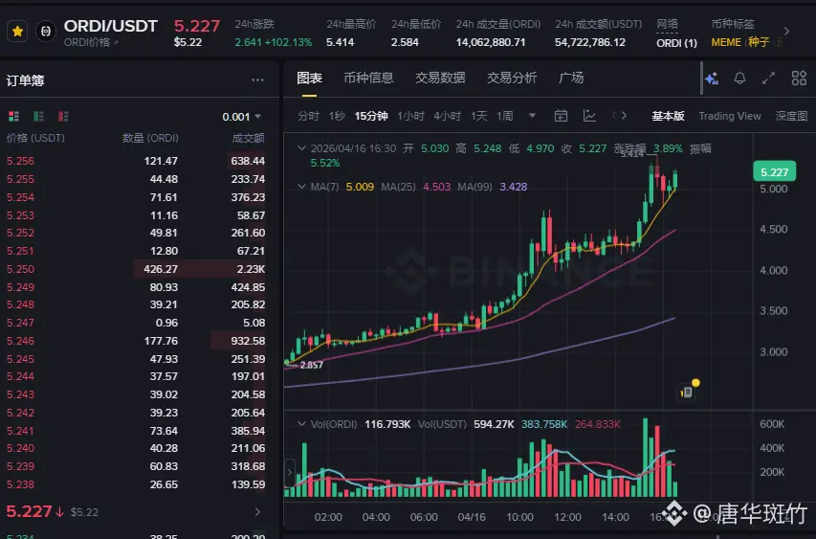Switch to 深度图 chart mode
The width and height of the screenshot is (816, 539).
click(791, 116)
